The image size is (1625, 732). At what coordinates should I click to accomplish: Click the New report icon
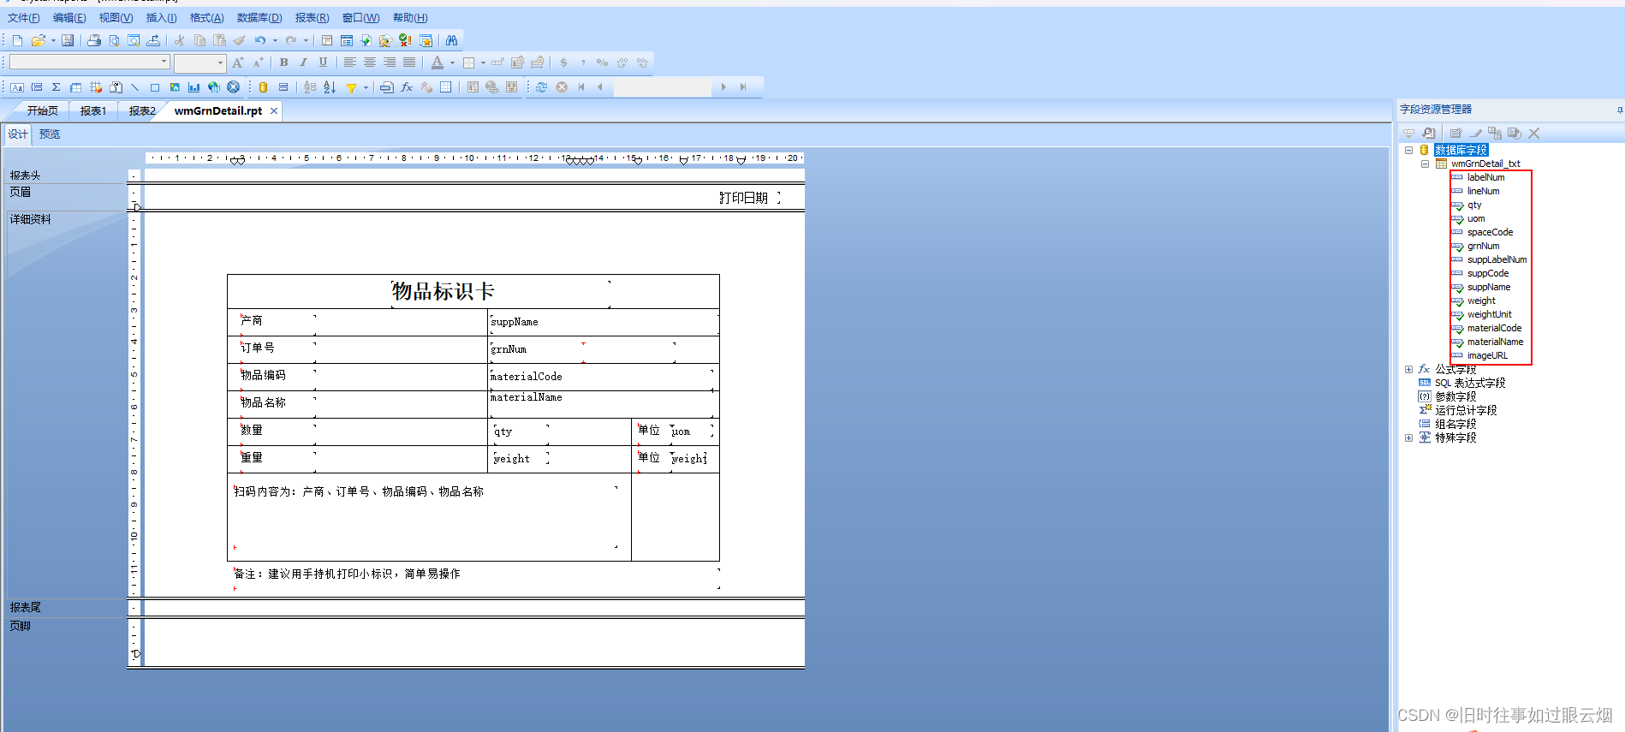17,40
